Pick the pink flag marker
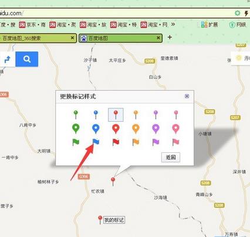Viewport: 250px width, 237px height. tap(176, 142)
